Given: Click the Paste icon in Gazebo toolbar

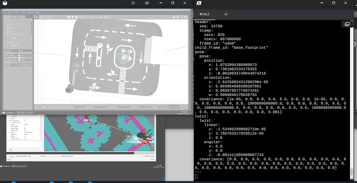Looking at the screenshot, I should [97, 17].
